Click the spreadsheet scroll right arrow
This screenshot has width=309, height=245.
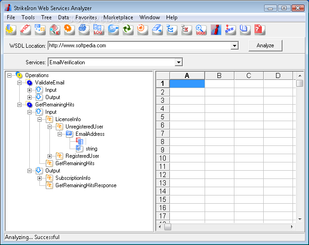pos(292,227)
